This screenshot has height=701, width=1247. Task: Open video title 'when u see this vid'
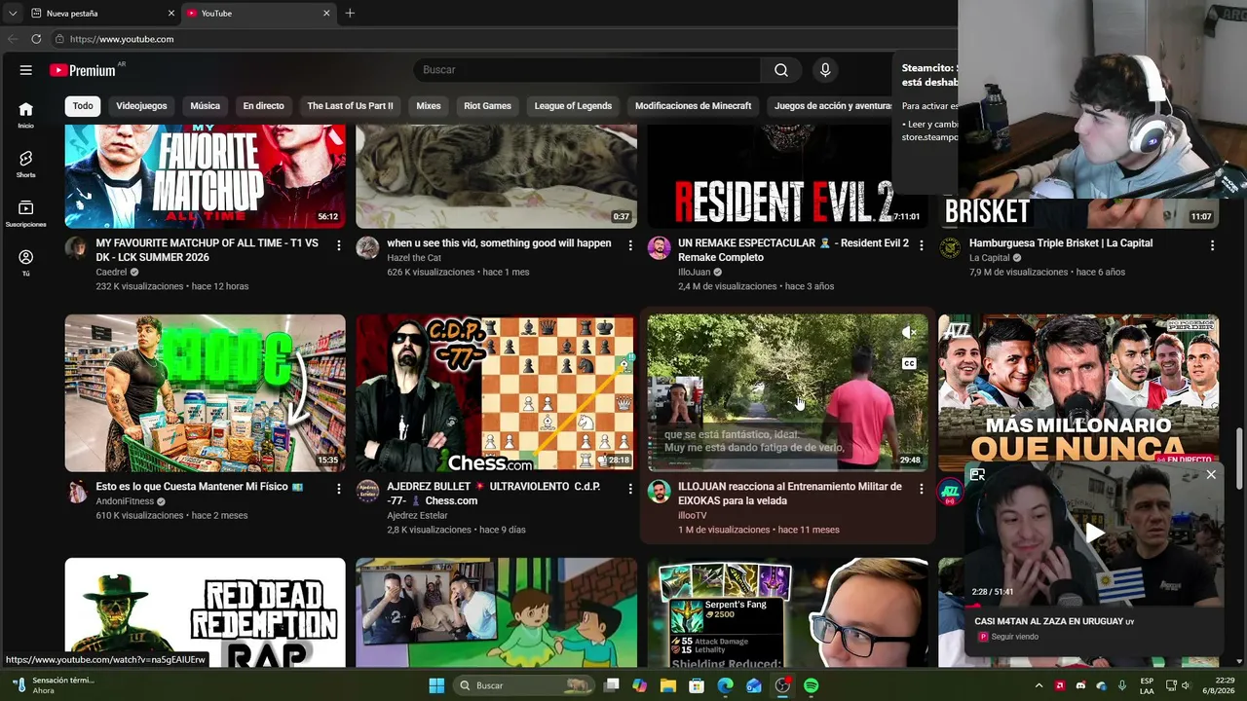coord(499,243)
